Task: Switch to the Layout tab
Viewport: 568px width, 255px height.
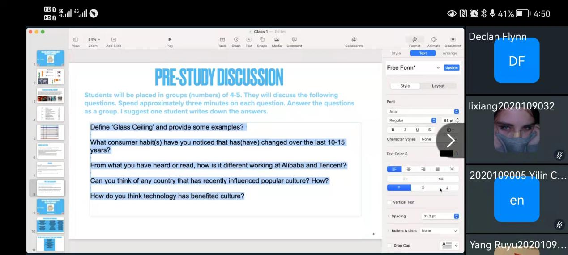Action: click(x=438, y=86)
